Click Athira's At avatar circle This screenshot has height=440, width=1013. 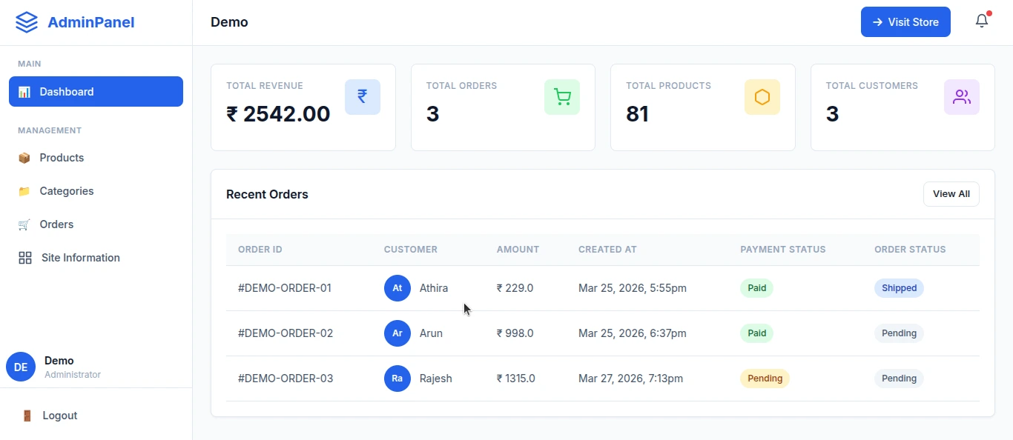click(397, 288)
